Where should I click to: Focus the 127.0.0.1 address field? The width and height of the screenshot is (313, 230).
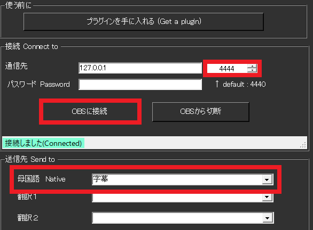(x=140, y=68)
